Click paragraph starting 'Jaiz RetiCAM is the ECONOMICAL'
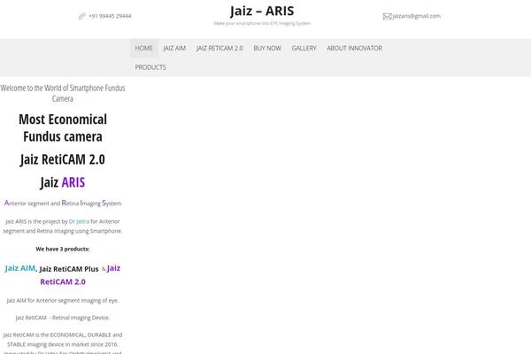 pyautogui.click(x=63, y=342)
